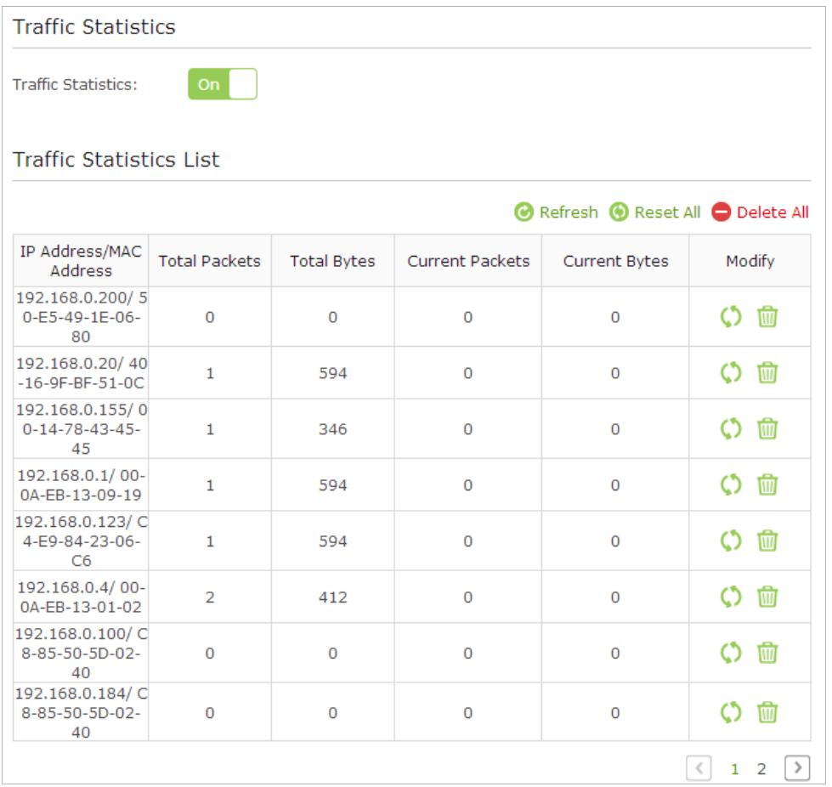Go to previous page arrow
The width and height of the screenshot is (832, 787).
click(699, 768)
